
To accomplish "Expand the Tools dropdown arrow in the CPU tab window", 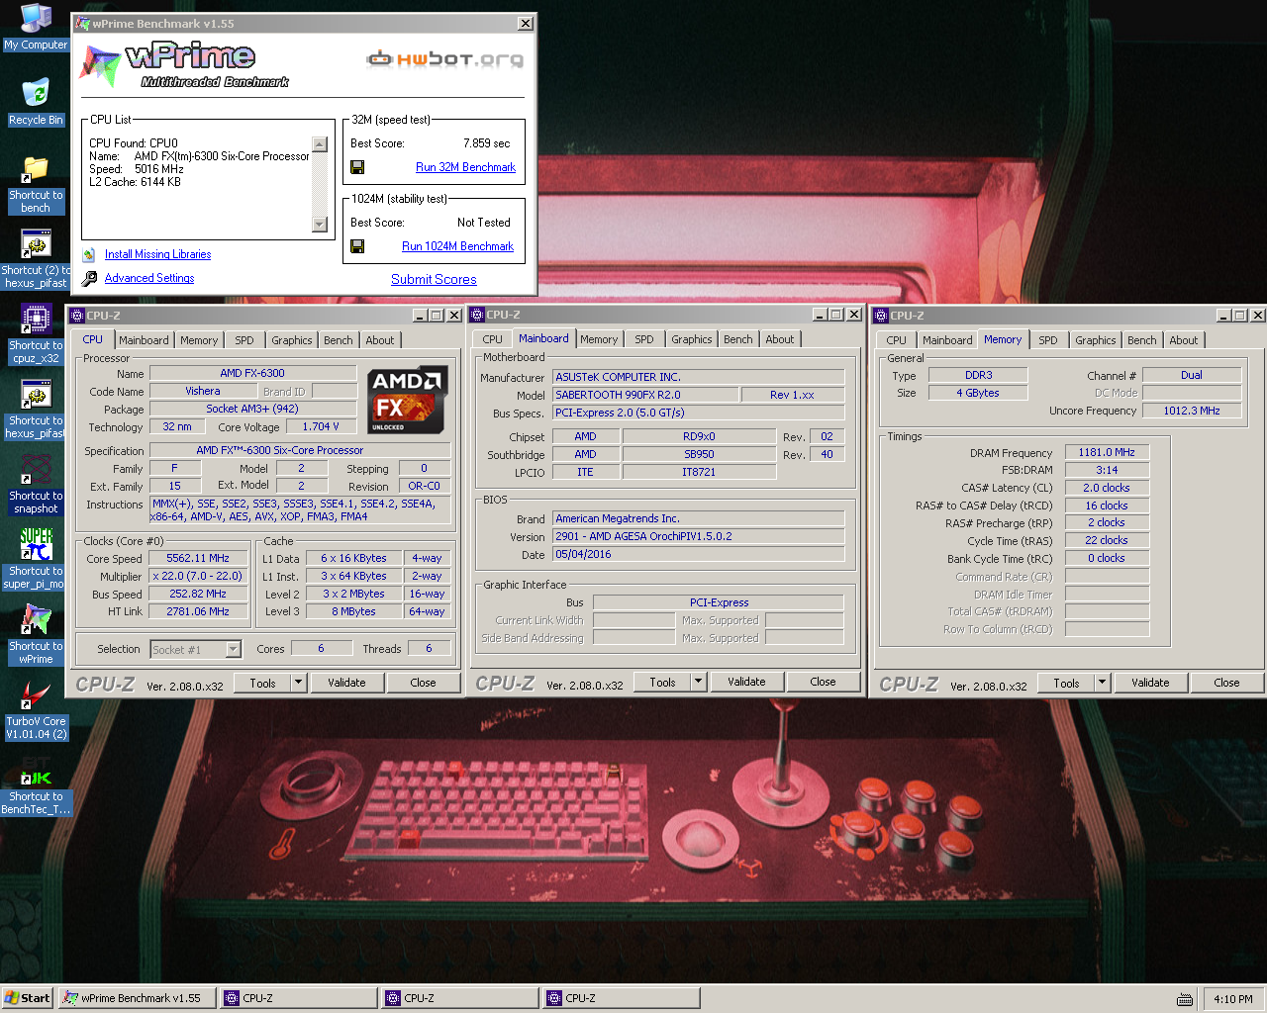I will coord(298,683).
